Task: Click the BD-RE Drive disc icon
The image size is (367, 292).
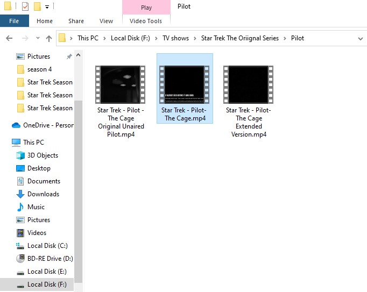Action: point(20,259)
